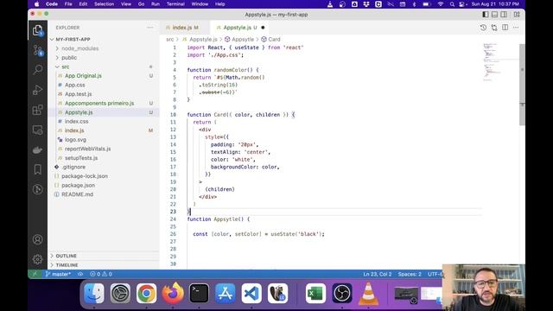Click the editor vertical scrollbar thumb
The height and width of the screenshot is (311, 553).
click(x=522, y=85)
